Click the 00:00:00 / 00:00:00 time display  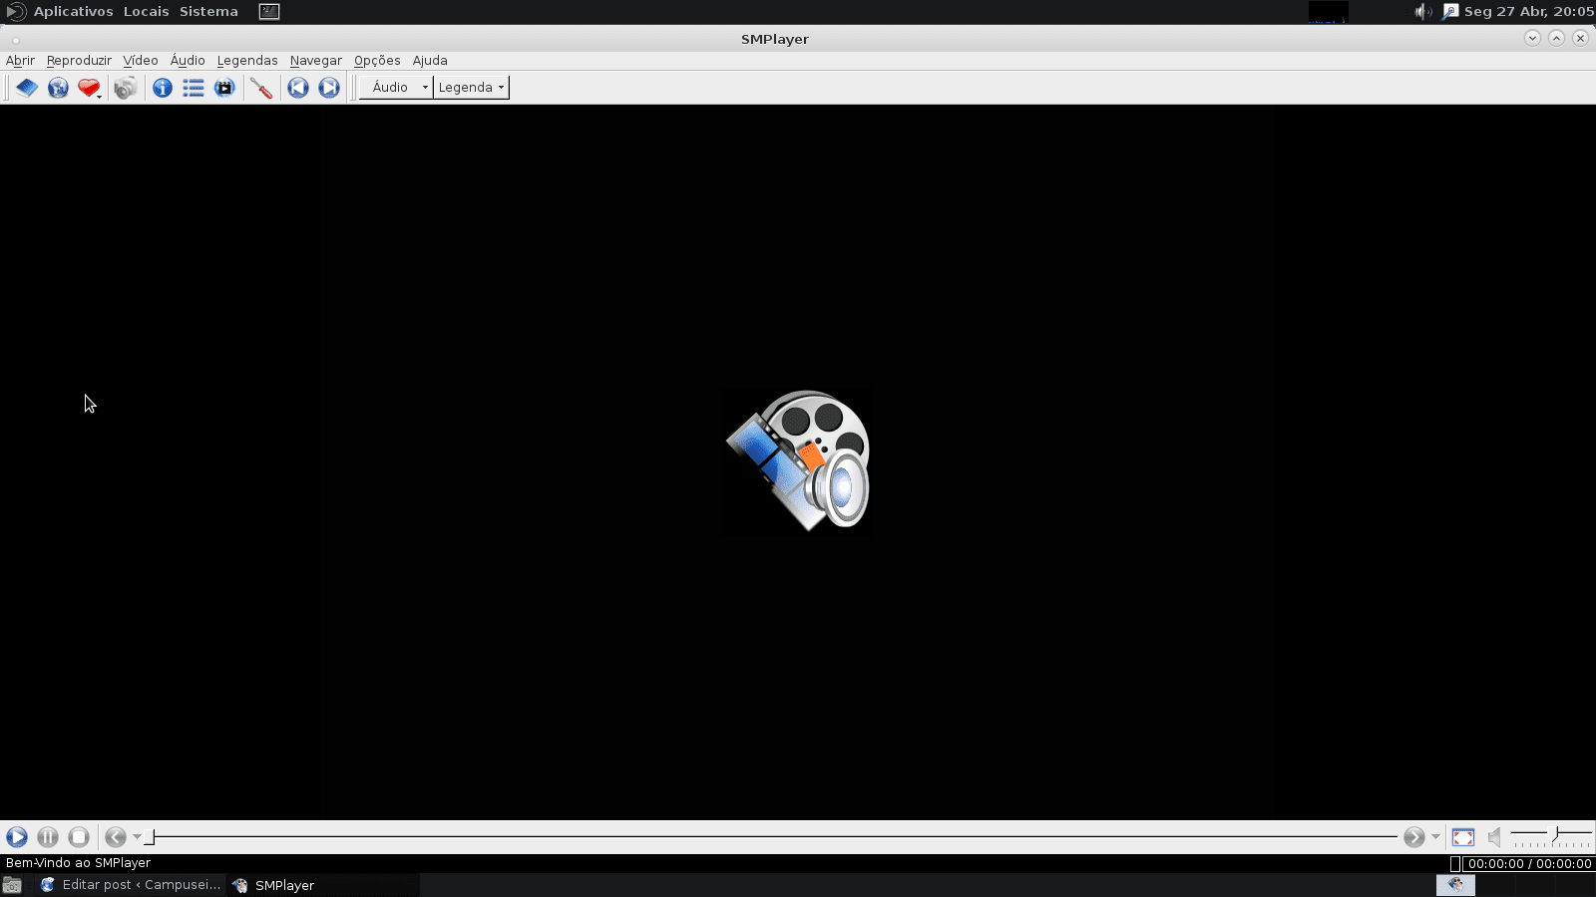1529,864
